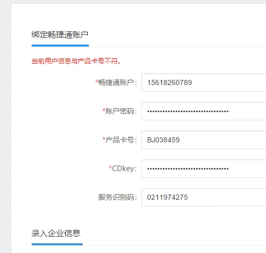This screenshot has height=253, width=266.
Task: Click the *账户密码 field label
Action: 119,111
